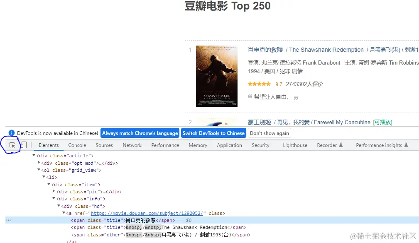Open the Sources tab
This screenshot has width=419, height=243.
[x=104, y=145]
